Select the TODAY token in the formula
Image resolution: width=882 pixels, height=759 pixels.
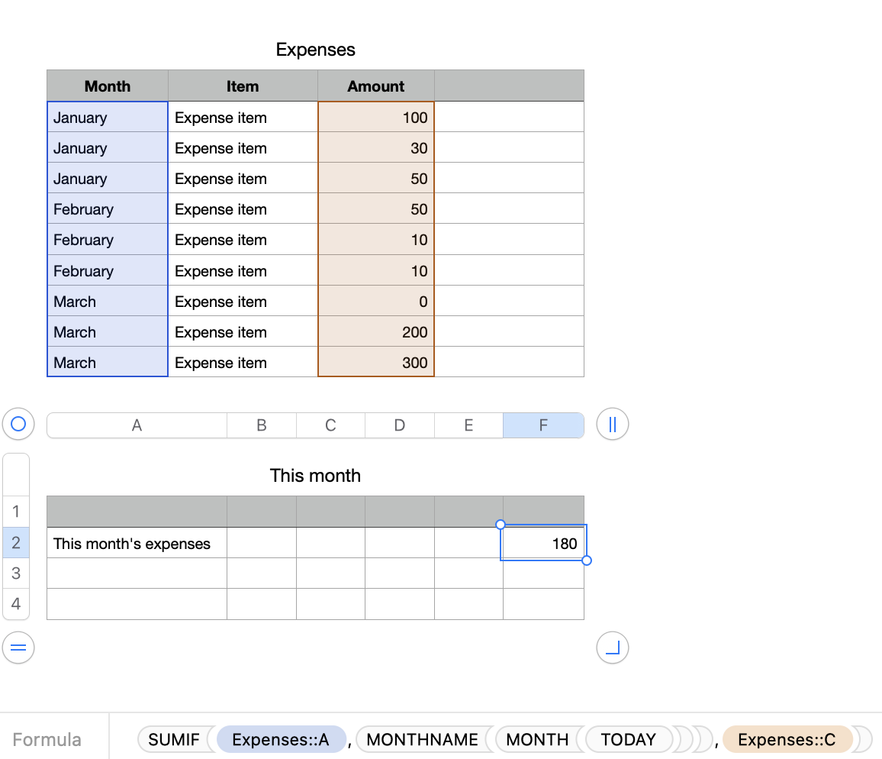pyautogui.click(x=627, y=739)
